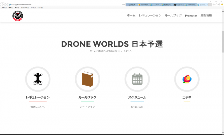The image size is (224, 135).
Task: Select ルールブック in the top navigation
Action: 173,16
